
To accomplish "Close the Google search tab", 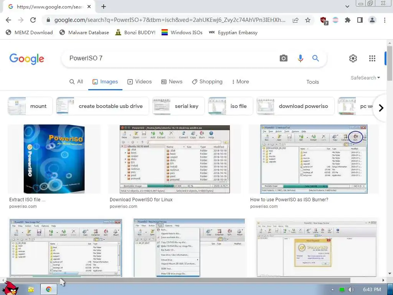I will (x=89, y=7).
